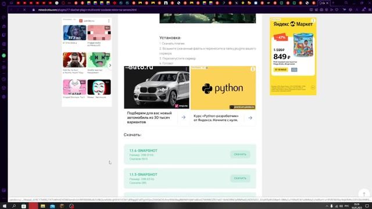Follow arrow next to car selection ad text
Image resolution: width=372 pixels, height=209 pixels.
pyautogui.click(x=184, y=117)
